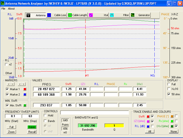The height and width of the screenshot is (138, 183).
Task: Click the M1 marker on the graph
Action: coord(87,76)
